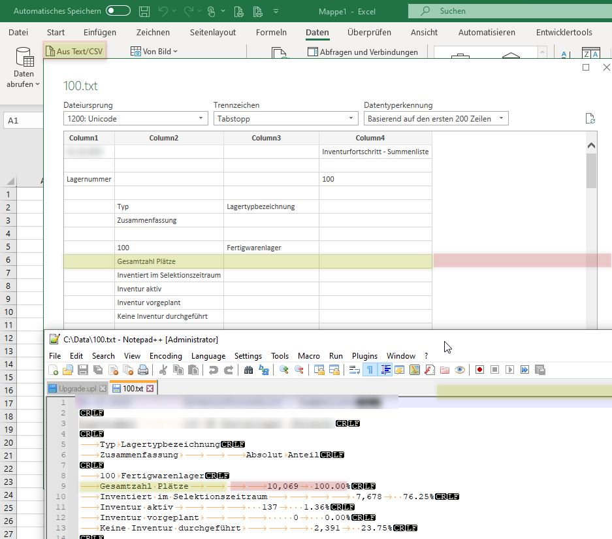The width and height of the screenshot is (612, 539).
Task: Toggle Show Indent Guide icon in Notepad++
Action: [385, 370]
